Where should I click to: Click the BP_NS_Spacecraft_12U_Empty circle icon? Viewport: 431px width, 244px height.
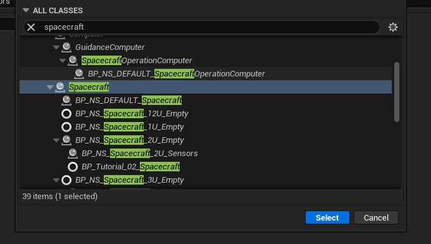66,114
